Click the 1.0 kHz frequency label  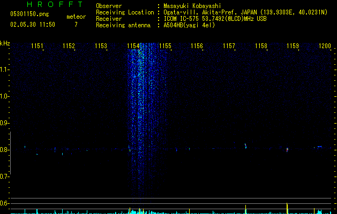coord(4,96)
